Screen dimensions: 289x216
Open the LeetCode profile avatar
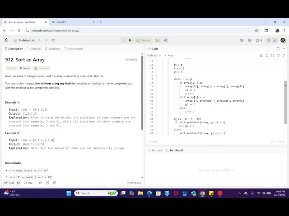coord(283,40)
